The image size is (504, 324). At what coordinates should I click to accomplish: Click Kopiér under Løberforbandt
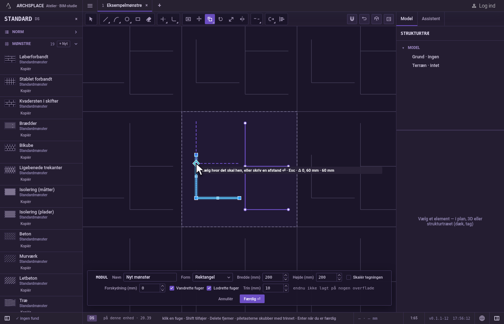pyautogui.click(x=26, y=69)
